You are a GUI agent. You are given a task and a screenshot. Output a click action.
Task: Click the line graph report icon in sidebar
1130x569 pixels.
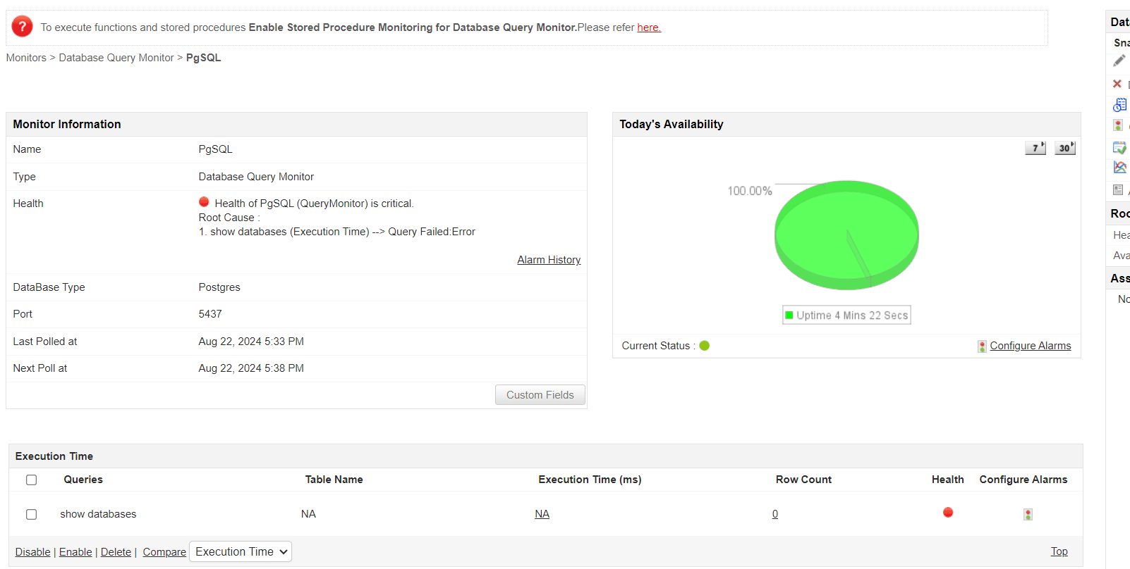click(x=1119, y=168)
